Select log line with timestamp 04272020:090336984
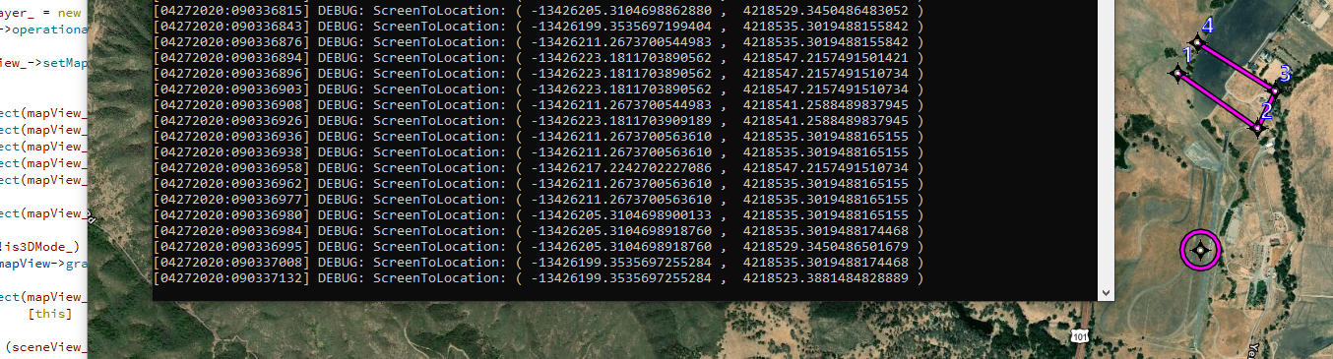The image size is (1333, 359). pos(540,230)
